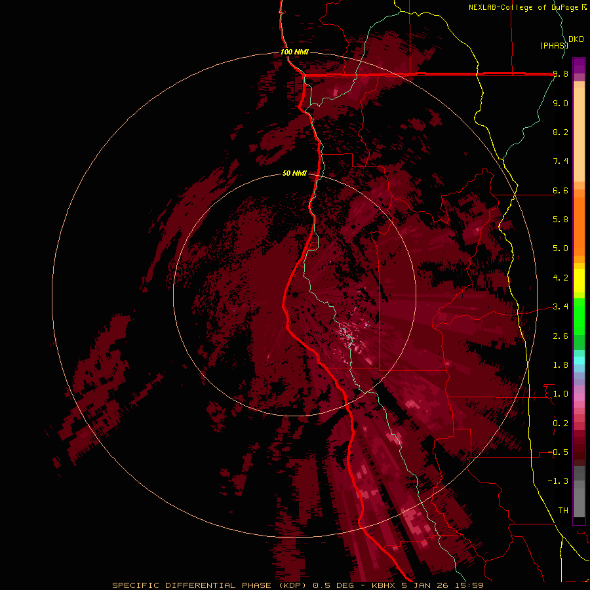590x590 pixels.
Task: Click the 4.2 scale value
Action: (x=560, y=278)
